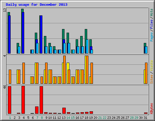Viewport: 155px width, 121px height.
Task: Click the 'KBytes' legend label
Action: click(152, 109)
